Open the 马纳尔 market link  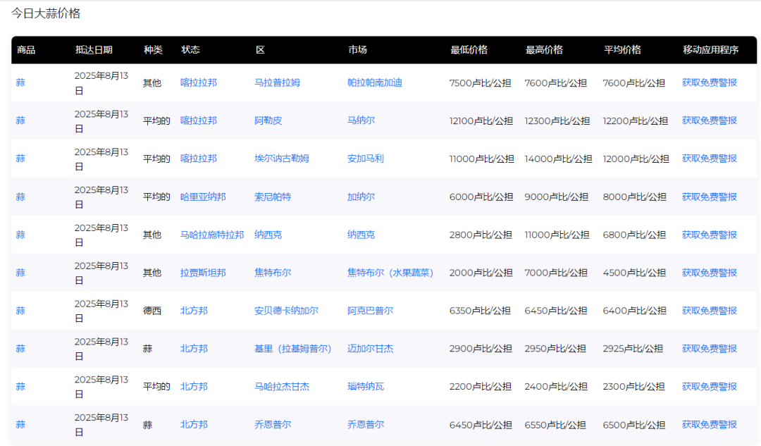tap(361, 120)
